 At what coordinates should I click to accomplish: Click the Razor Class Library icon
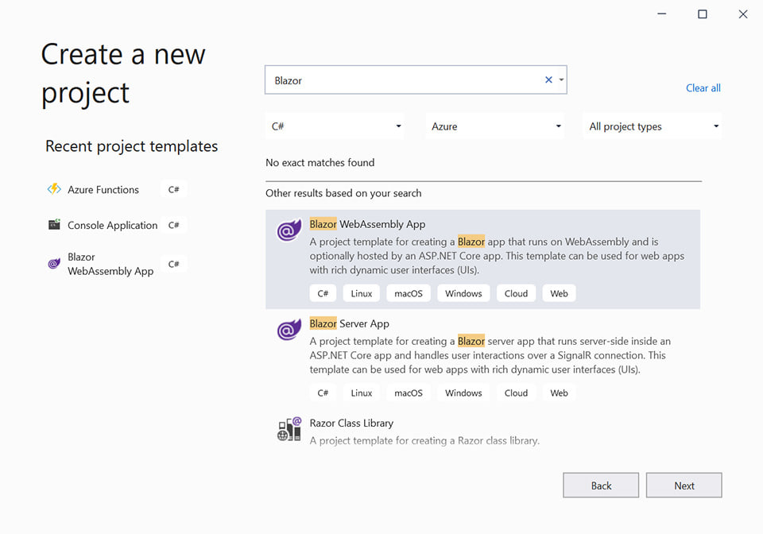[289, 429]
